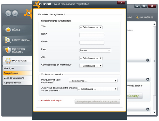The height and width of the screenshot is (121, 159).
Task: Click the E-mail text field
Action: point(92,43)
